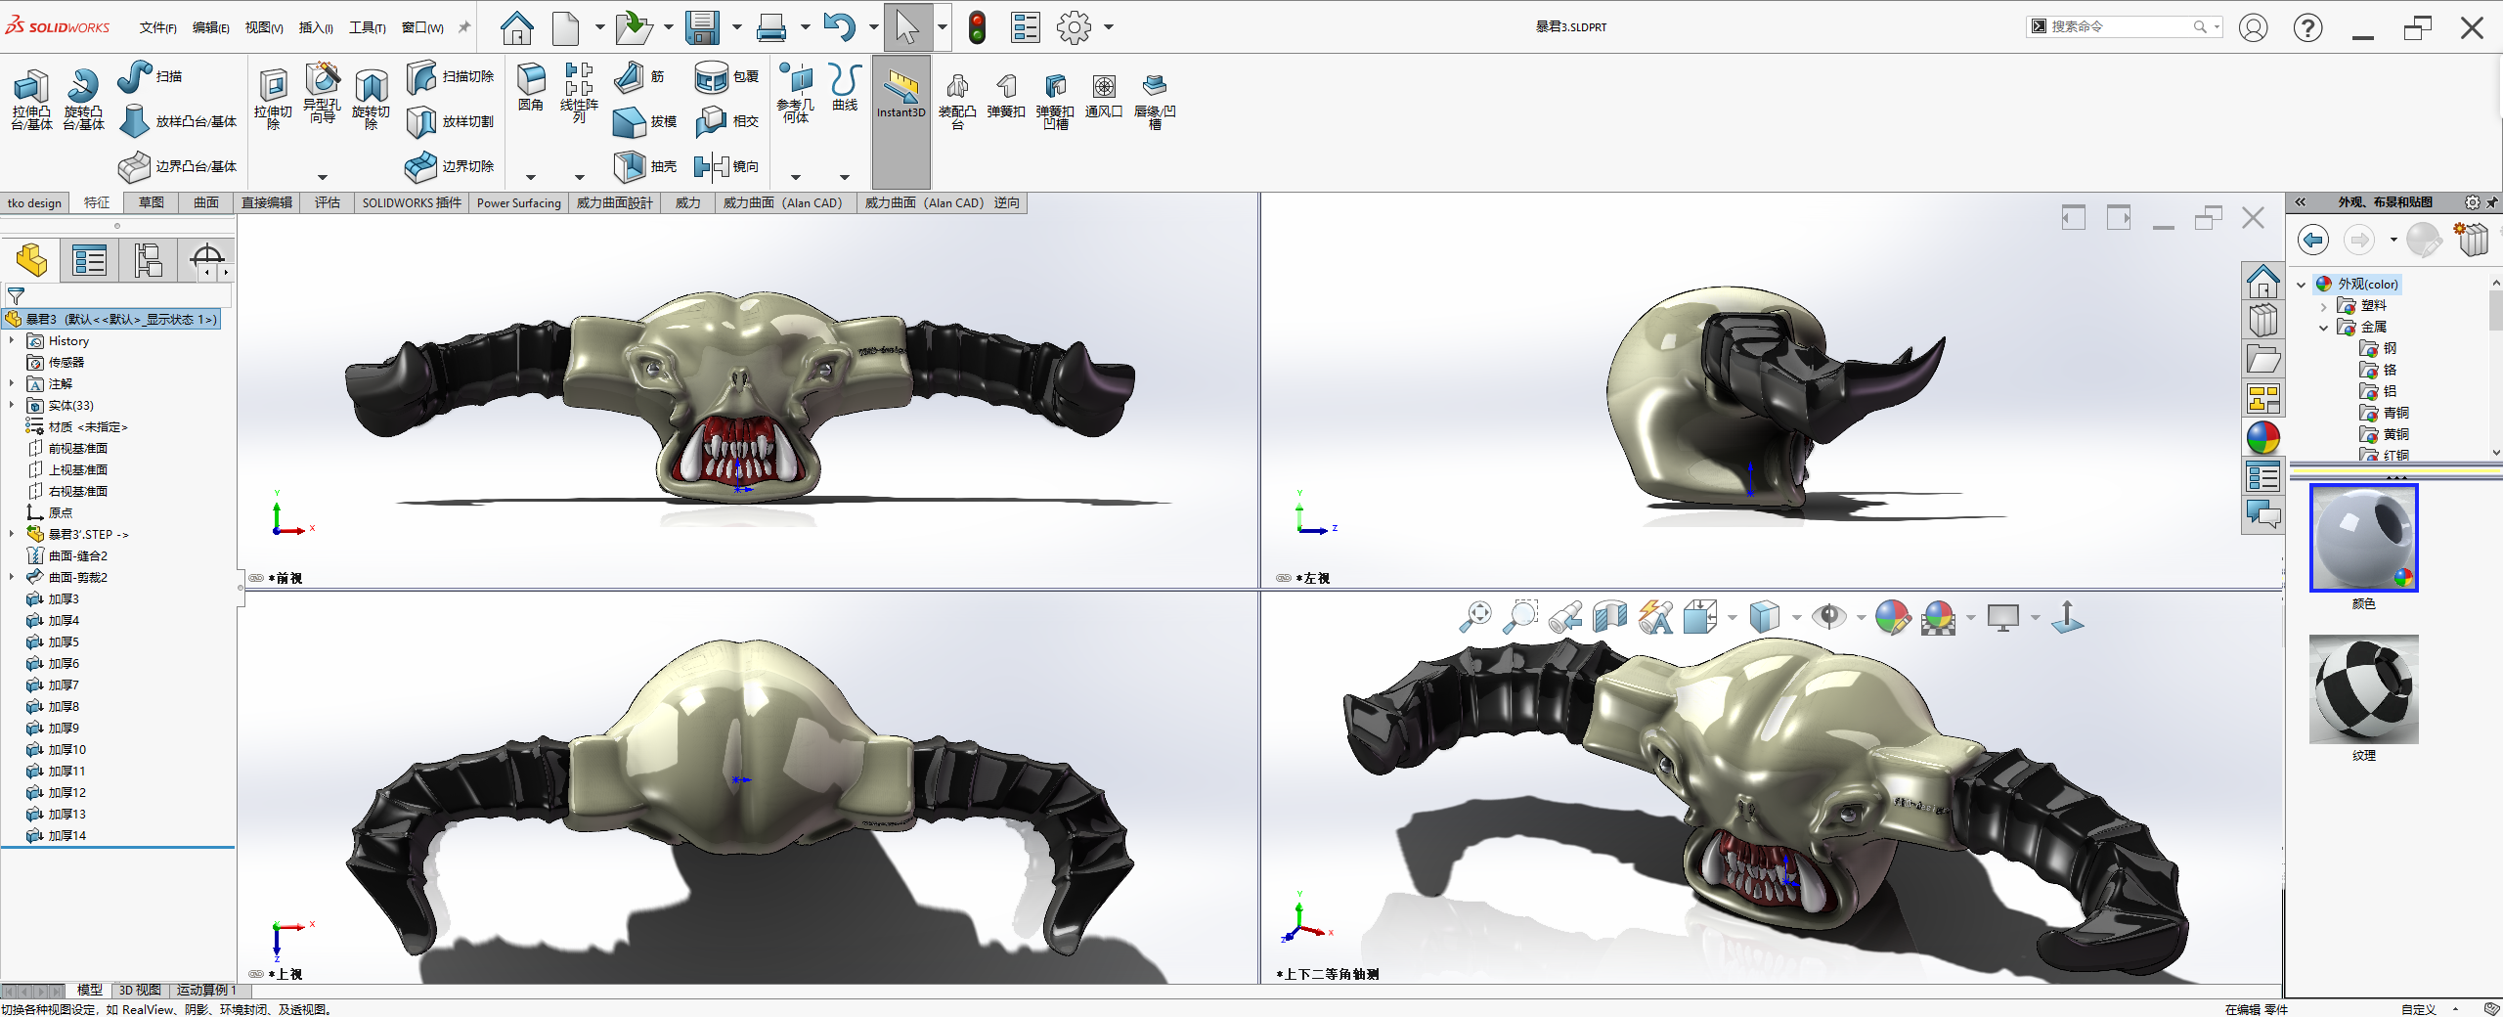Select the Swept Cut (扫描切除) tool
This screenshot has height=1017, width=2503.
(450, 76)
